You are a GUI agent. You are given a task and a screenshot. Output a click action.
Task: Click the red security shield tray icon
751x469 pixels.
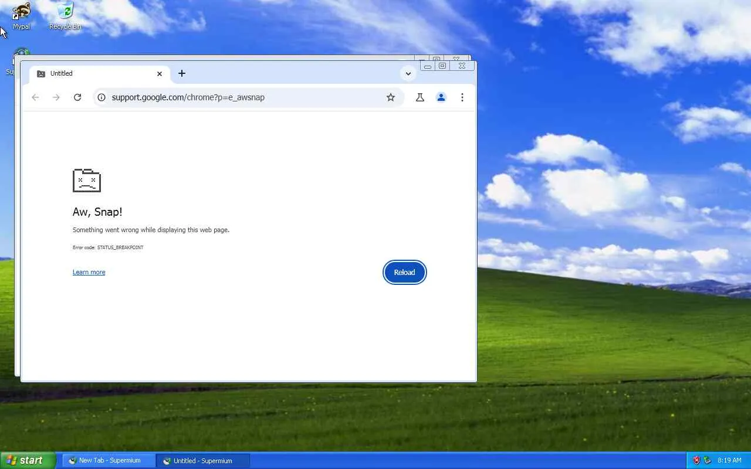(x=696, y=461)
